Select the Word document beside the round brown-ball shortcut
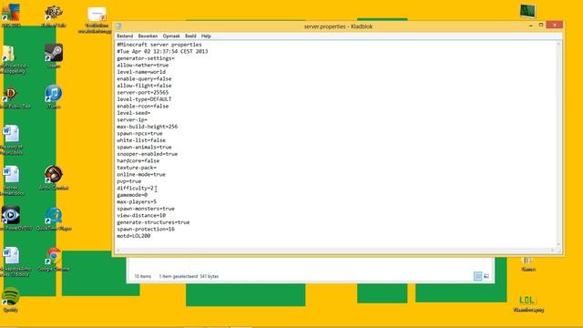 pos(11,180)
